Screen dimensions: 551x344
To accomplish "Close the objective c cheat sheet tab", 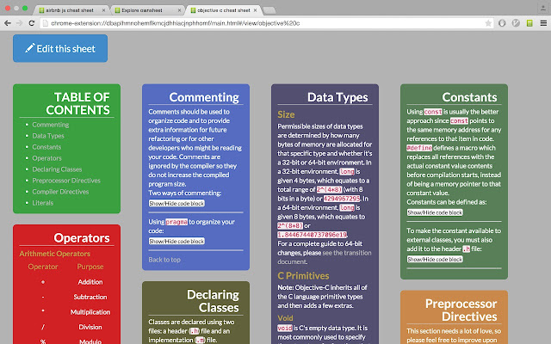I will pyautogui.click(x=255, y=10).
